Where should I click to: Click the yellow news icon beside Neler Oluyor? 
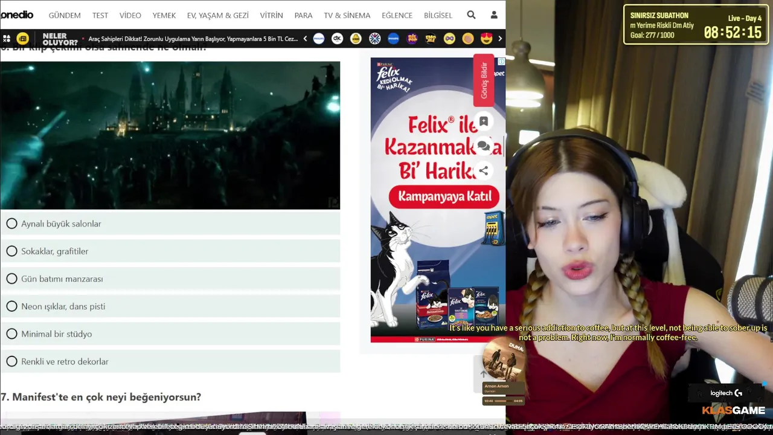point(22,39)
